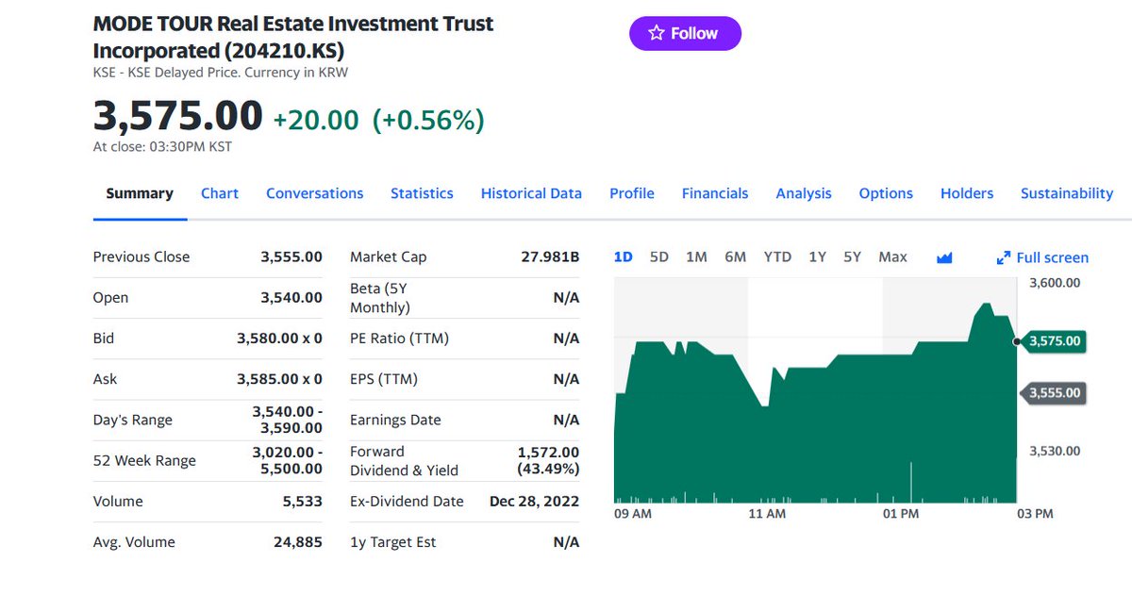The height and width of the screenshot is (595, 1132).
Task: Click the PE Ratio (TTM) label
Action: coord(399,338)
